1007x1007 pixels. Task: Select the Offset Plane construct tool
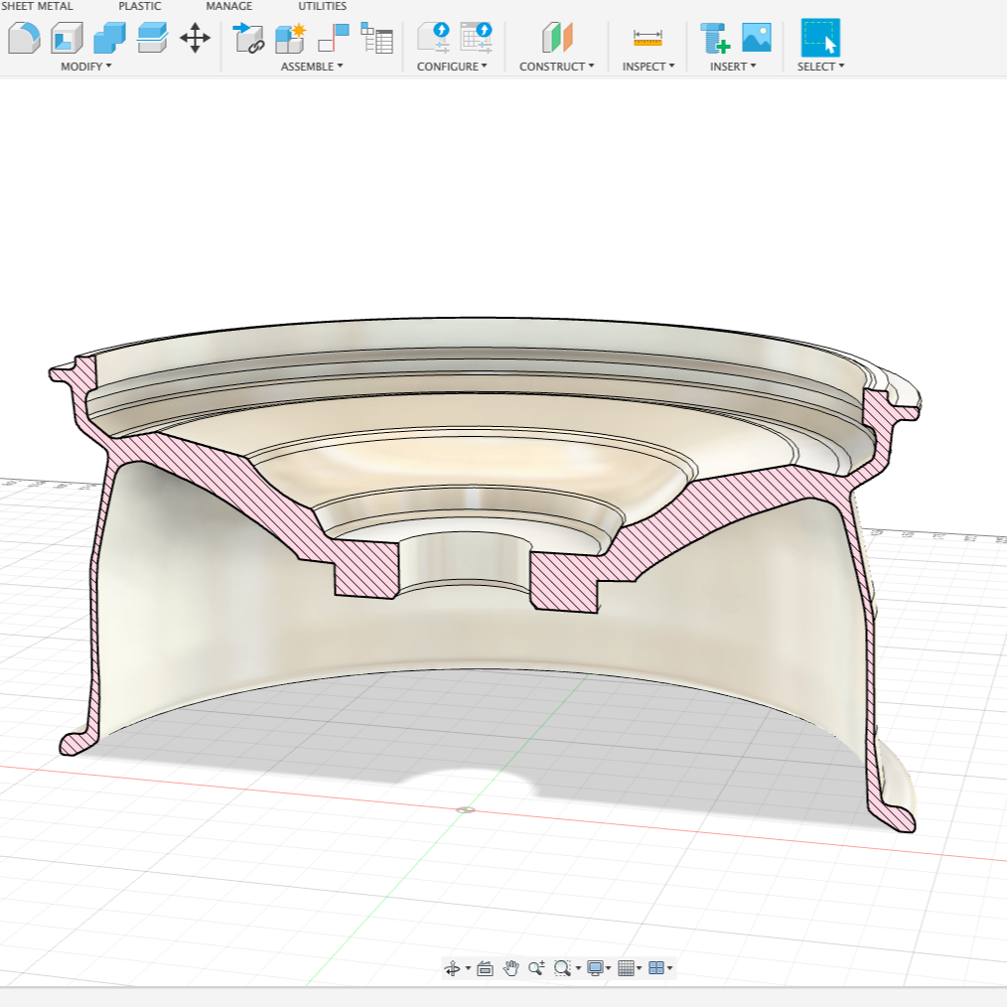tap(557, 38)
